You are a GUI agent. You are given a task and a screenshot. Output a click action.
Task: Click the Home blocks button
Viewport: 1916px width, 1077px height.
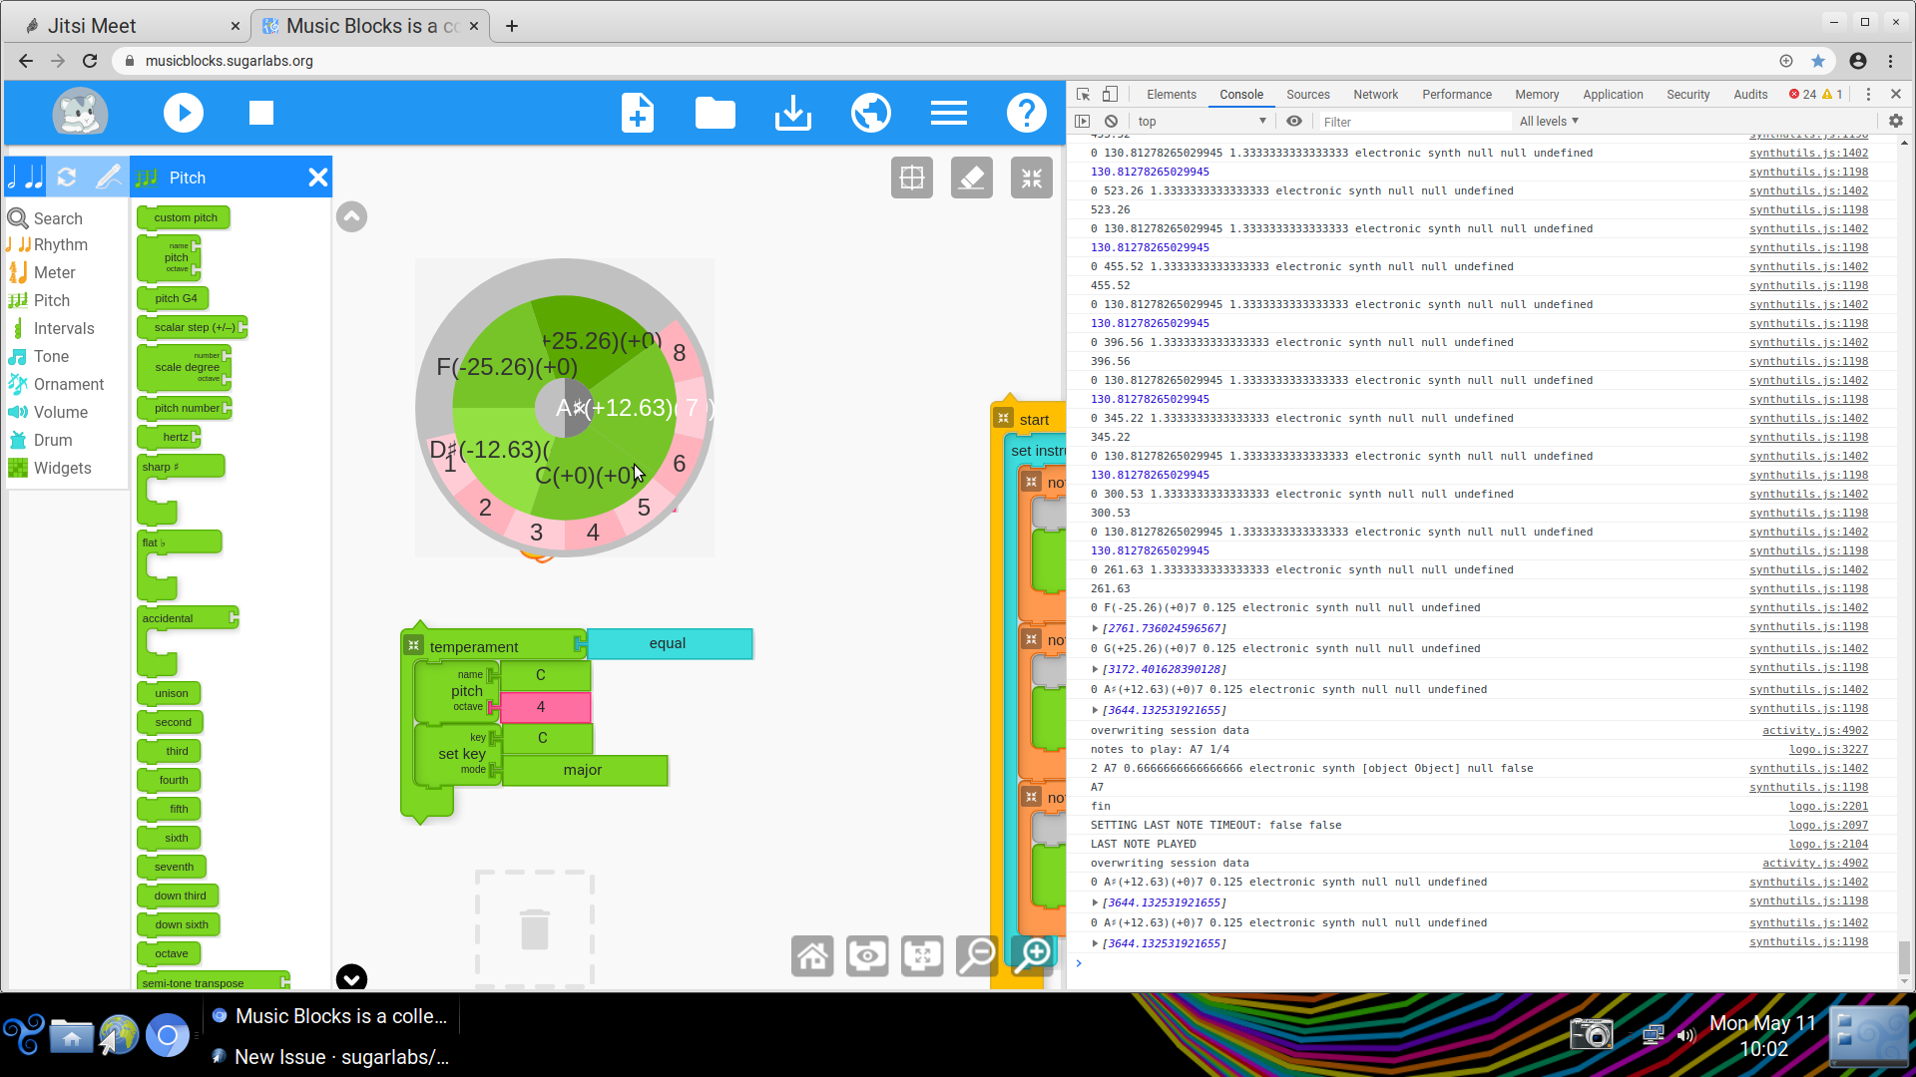point(812,955)
